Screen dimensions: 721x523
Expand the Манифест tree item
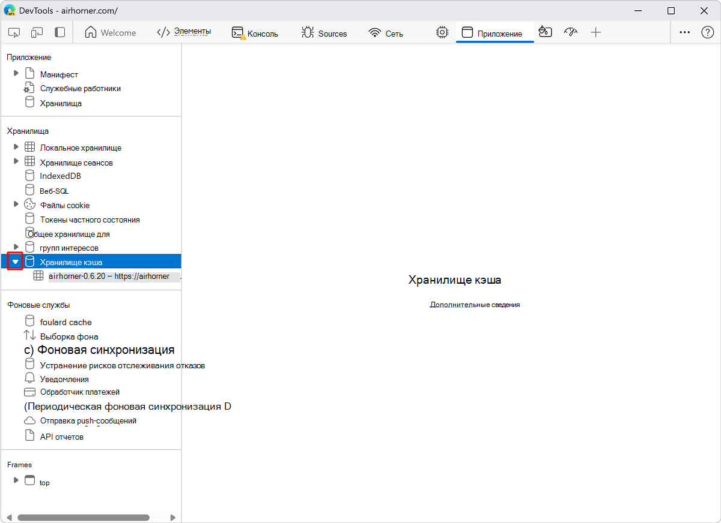pos(16,73)
